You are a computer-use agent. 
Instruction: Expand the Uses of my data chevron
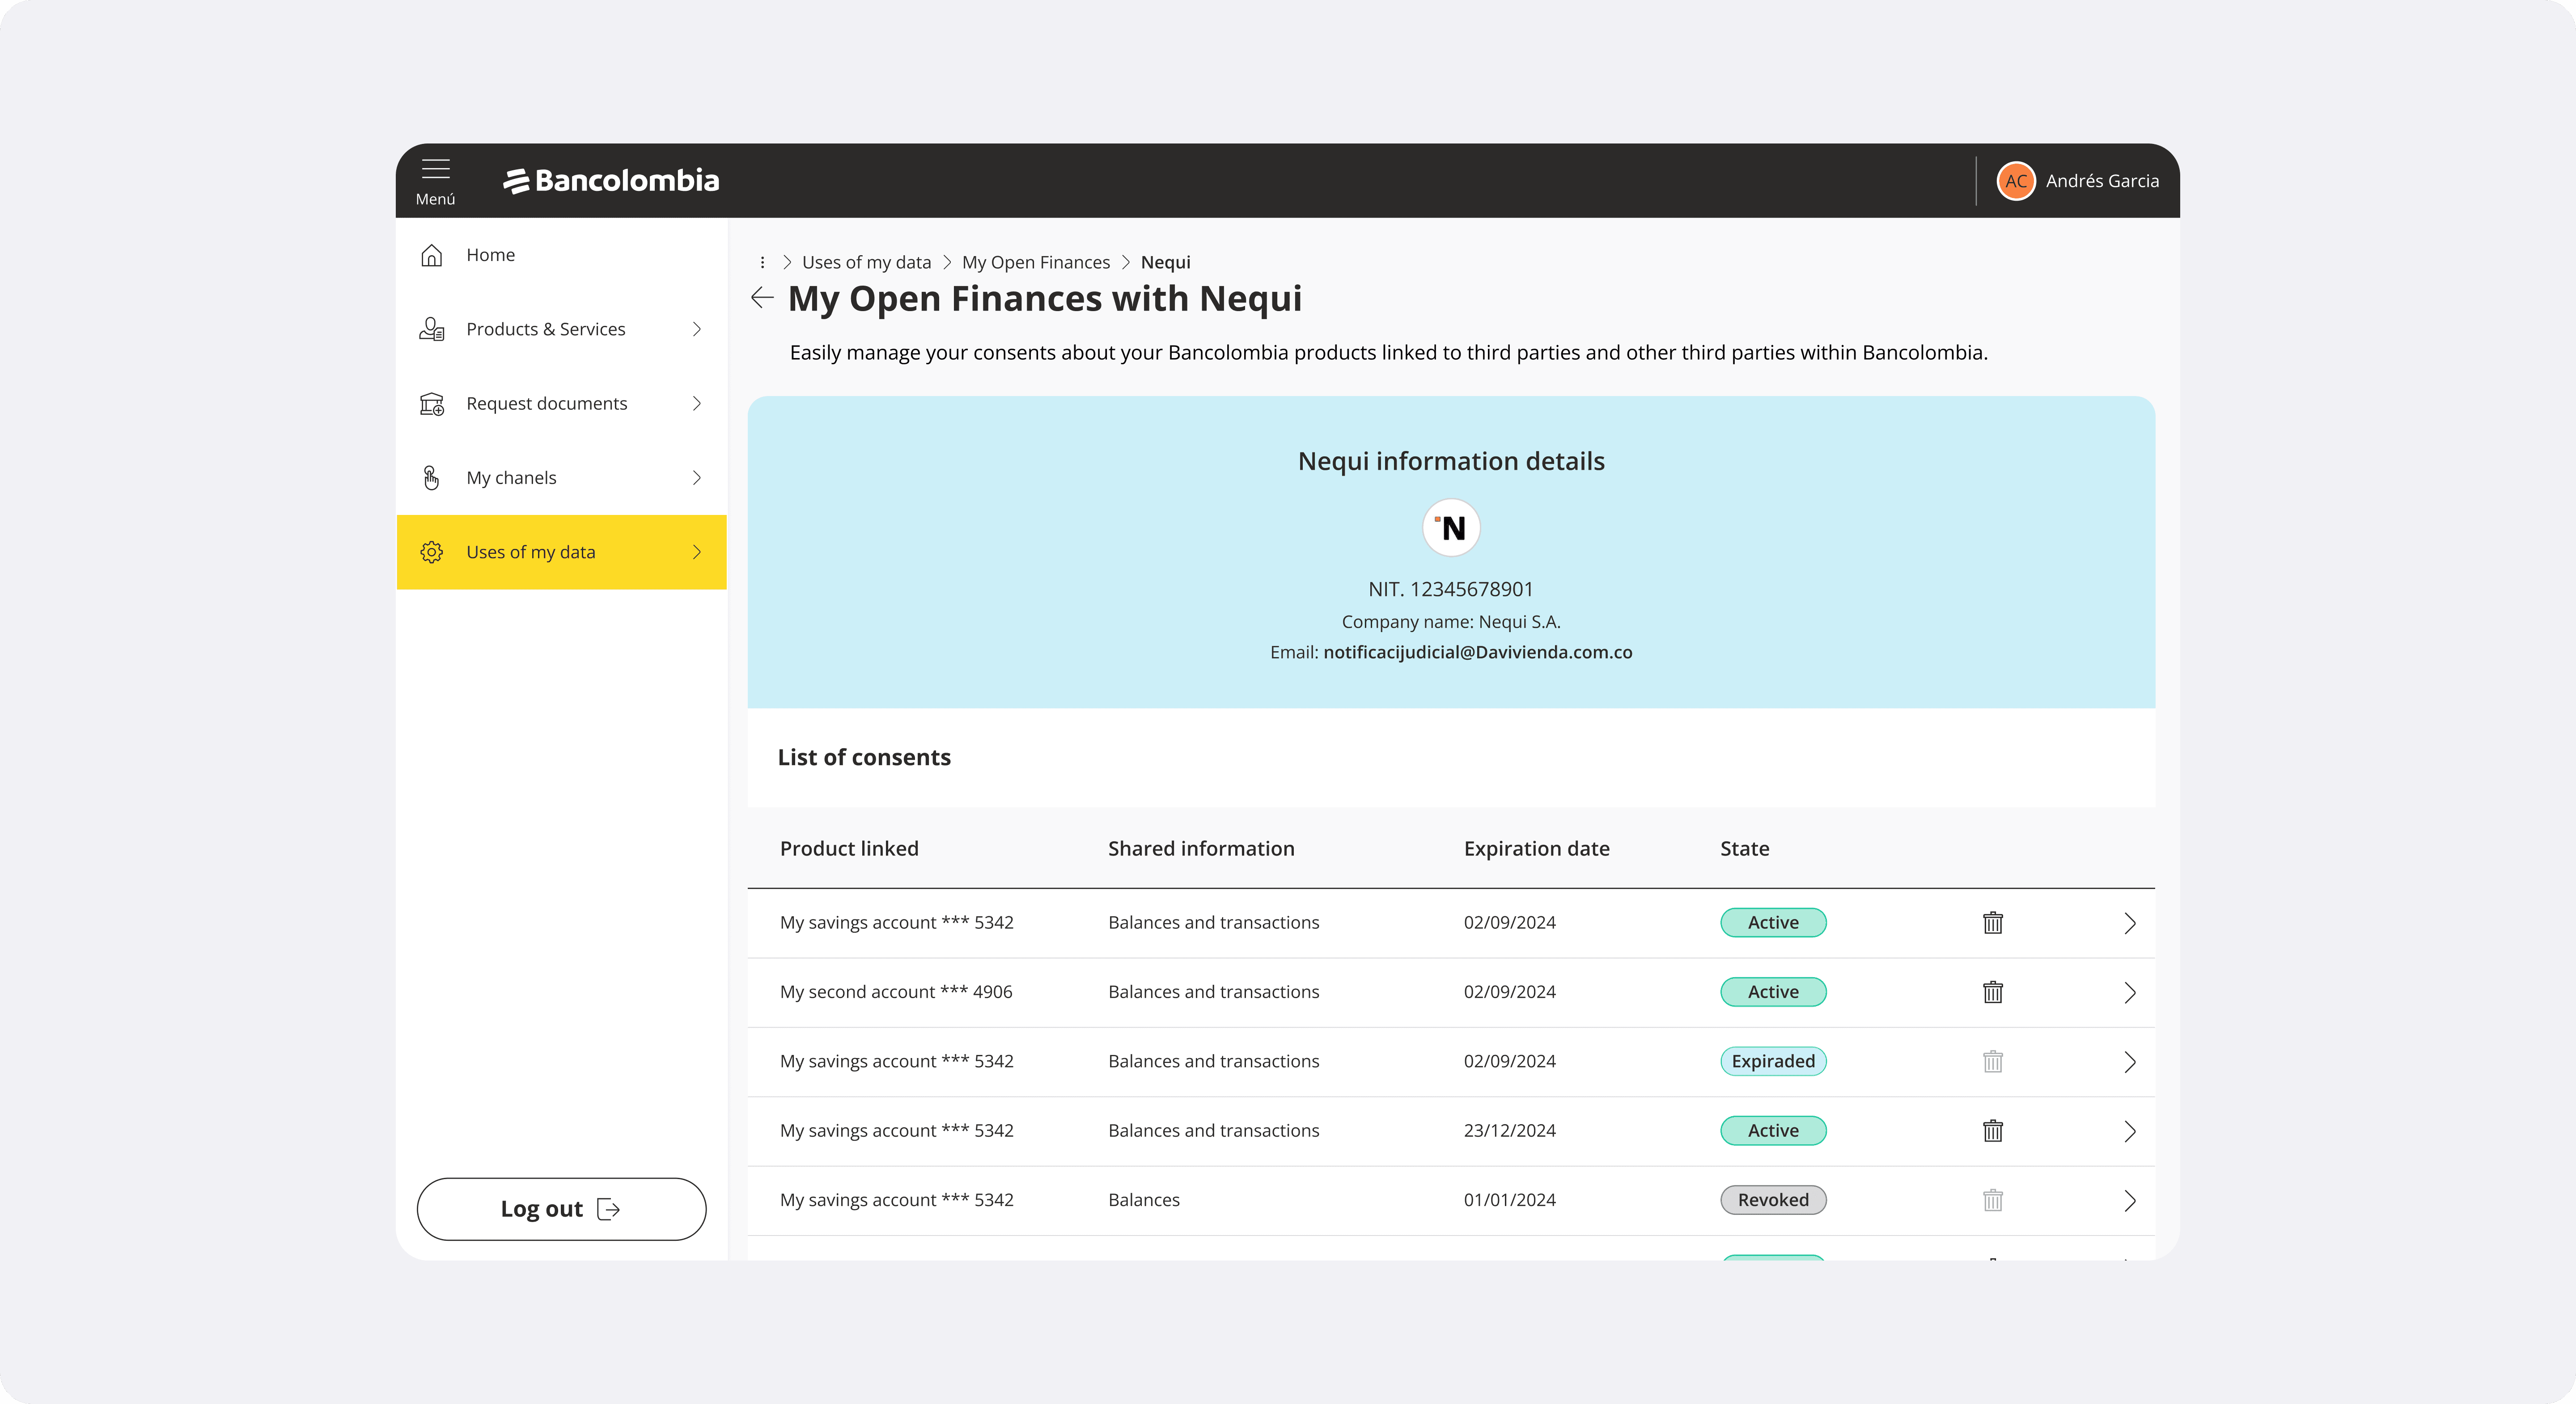coord(697,552)
